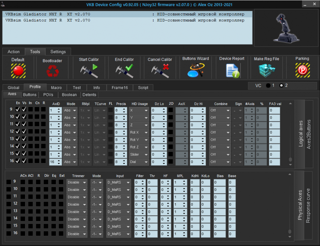Screen dimensions: 320x246
Task: Toggle the Vs checkbox for axis 12
Action: [x=24, y=132]
